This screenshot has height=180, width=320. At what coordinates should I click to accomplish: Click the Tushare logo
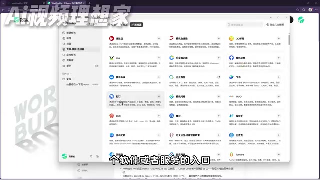[231, 154]
